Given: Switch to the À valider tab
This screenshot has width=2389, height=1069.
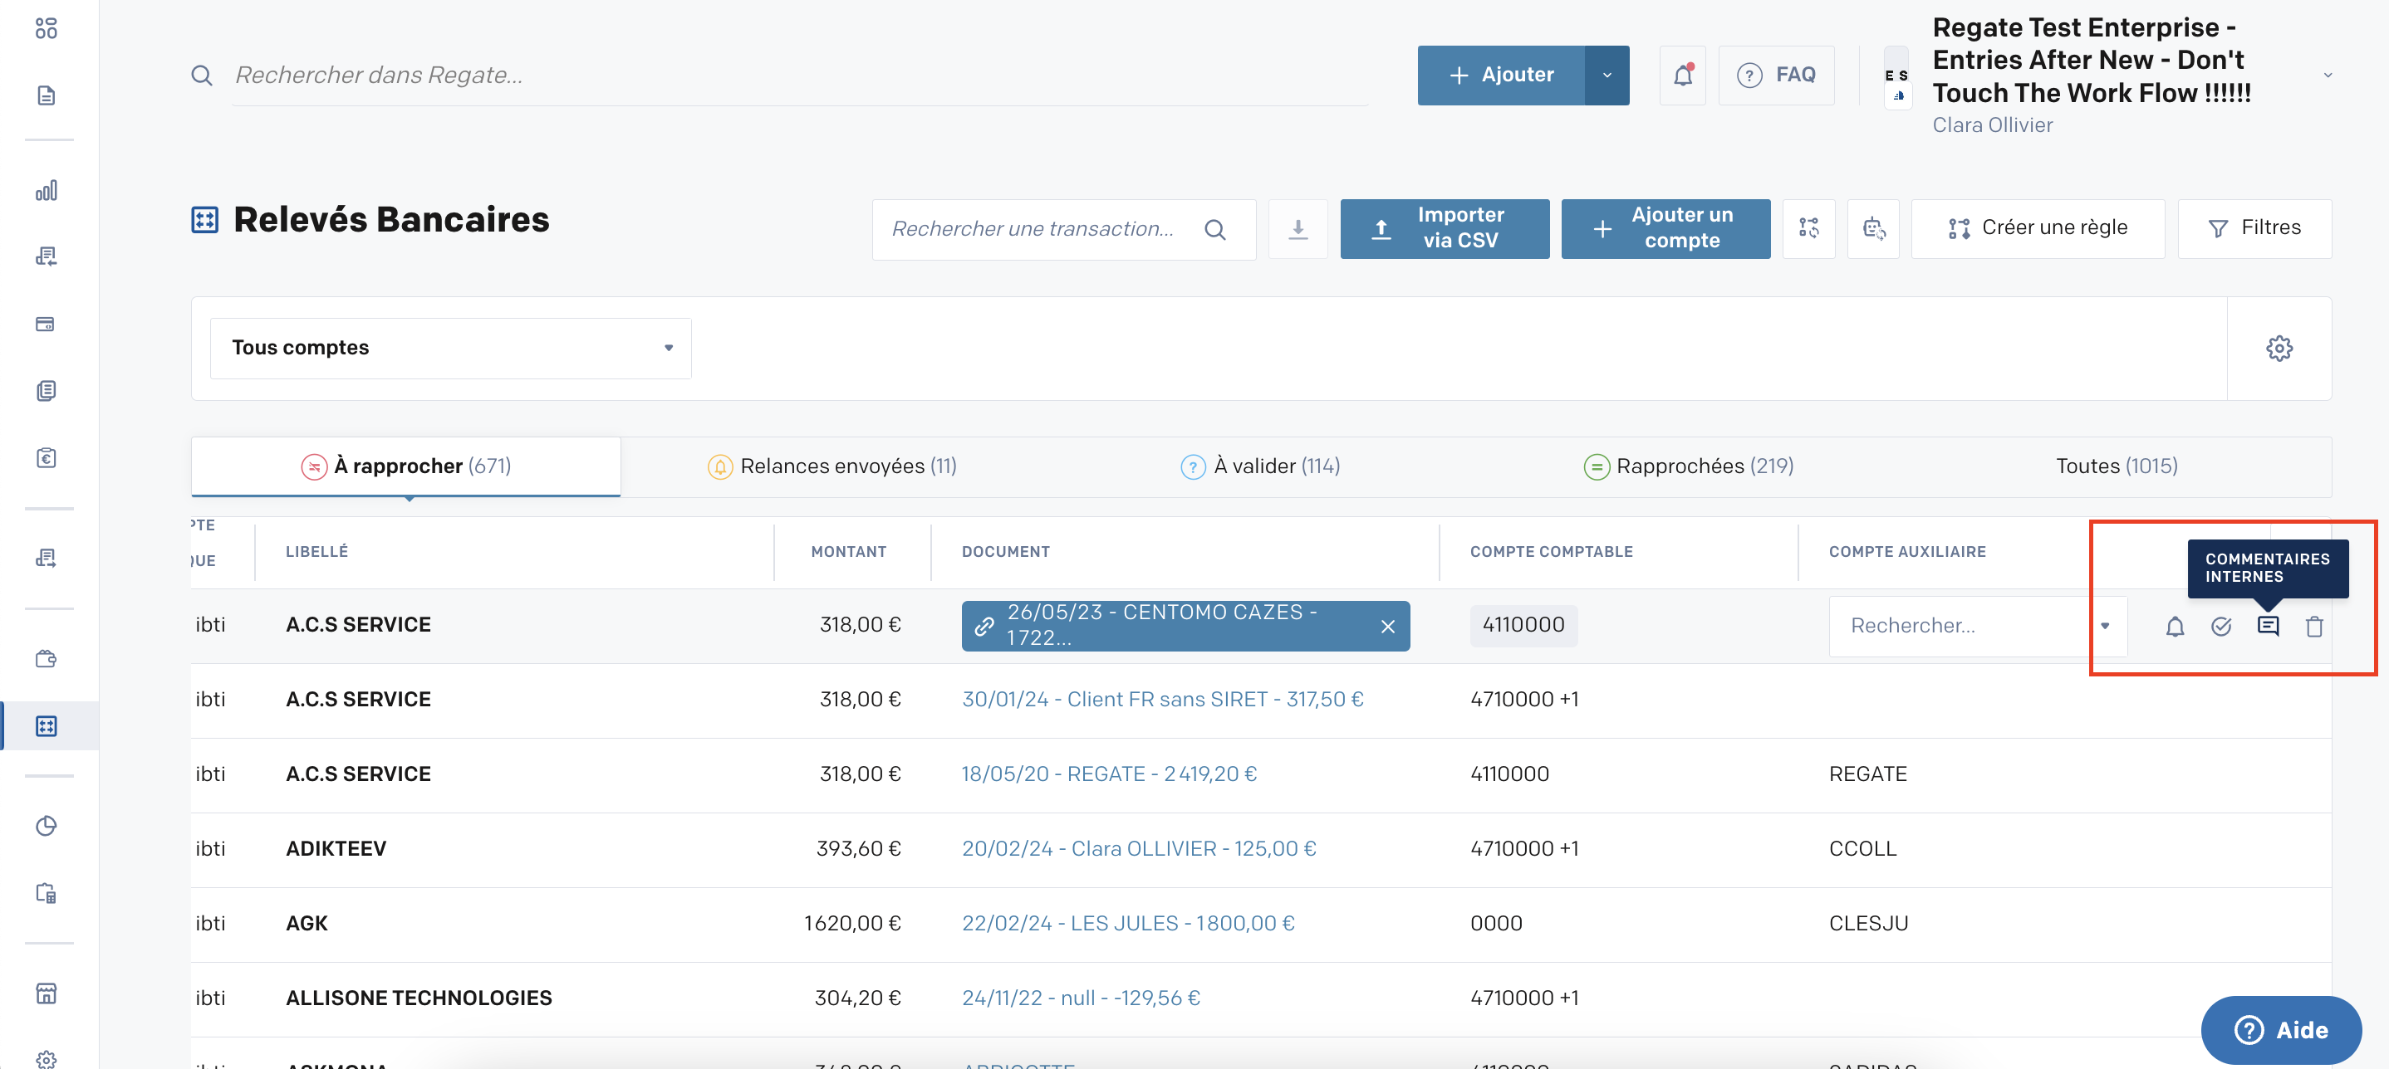Looking at the screenshot, I should click(x=1260, y=466).
